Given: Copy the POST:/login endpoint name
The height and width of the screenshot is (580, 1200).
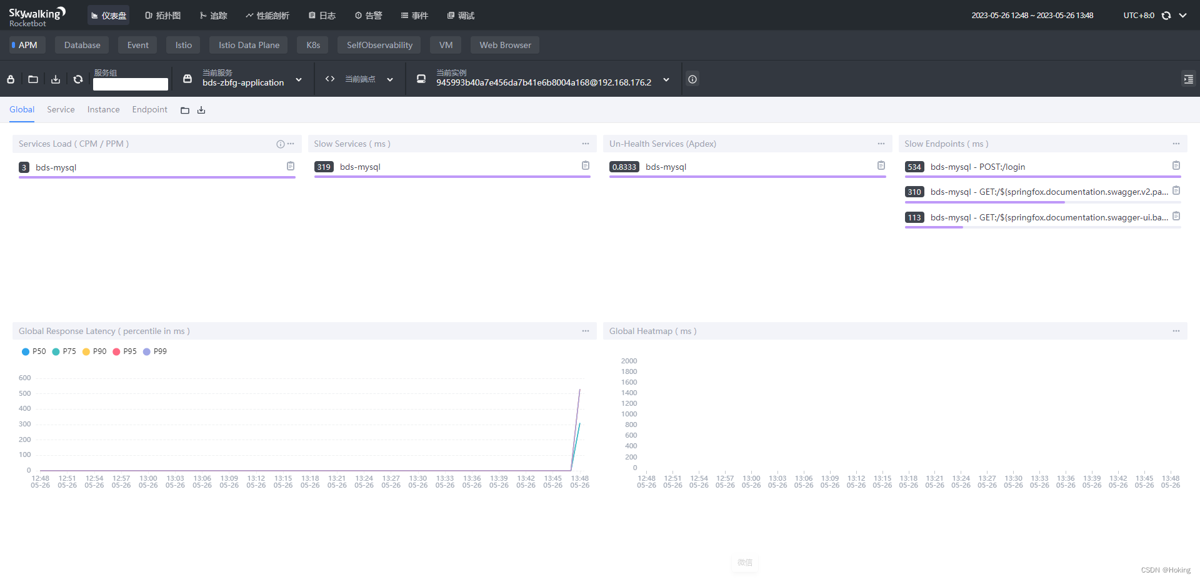Looking at the screenshot, I should click(x=1176, y=165).
